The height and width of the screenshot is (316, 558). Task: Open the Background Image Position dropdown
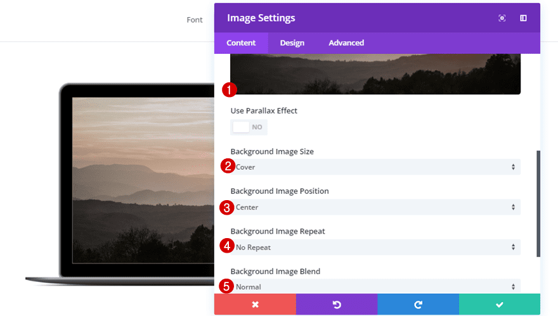(375, 207)
